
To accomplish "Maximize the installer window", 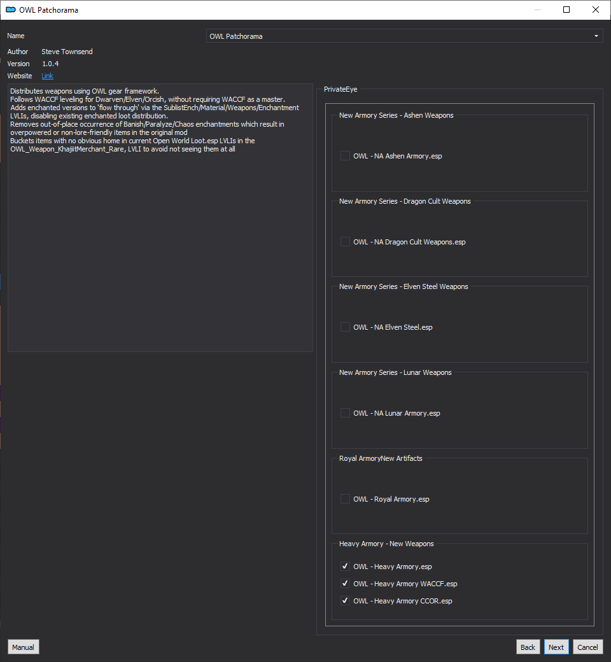I will (566, 10).
